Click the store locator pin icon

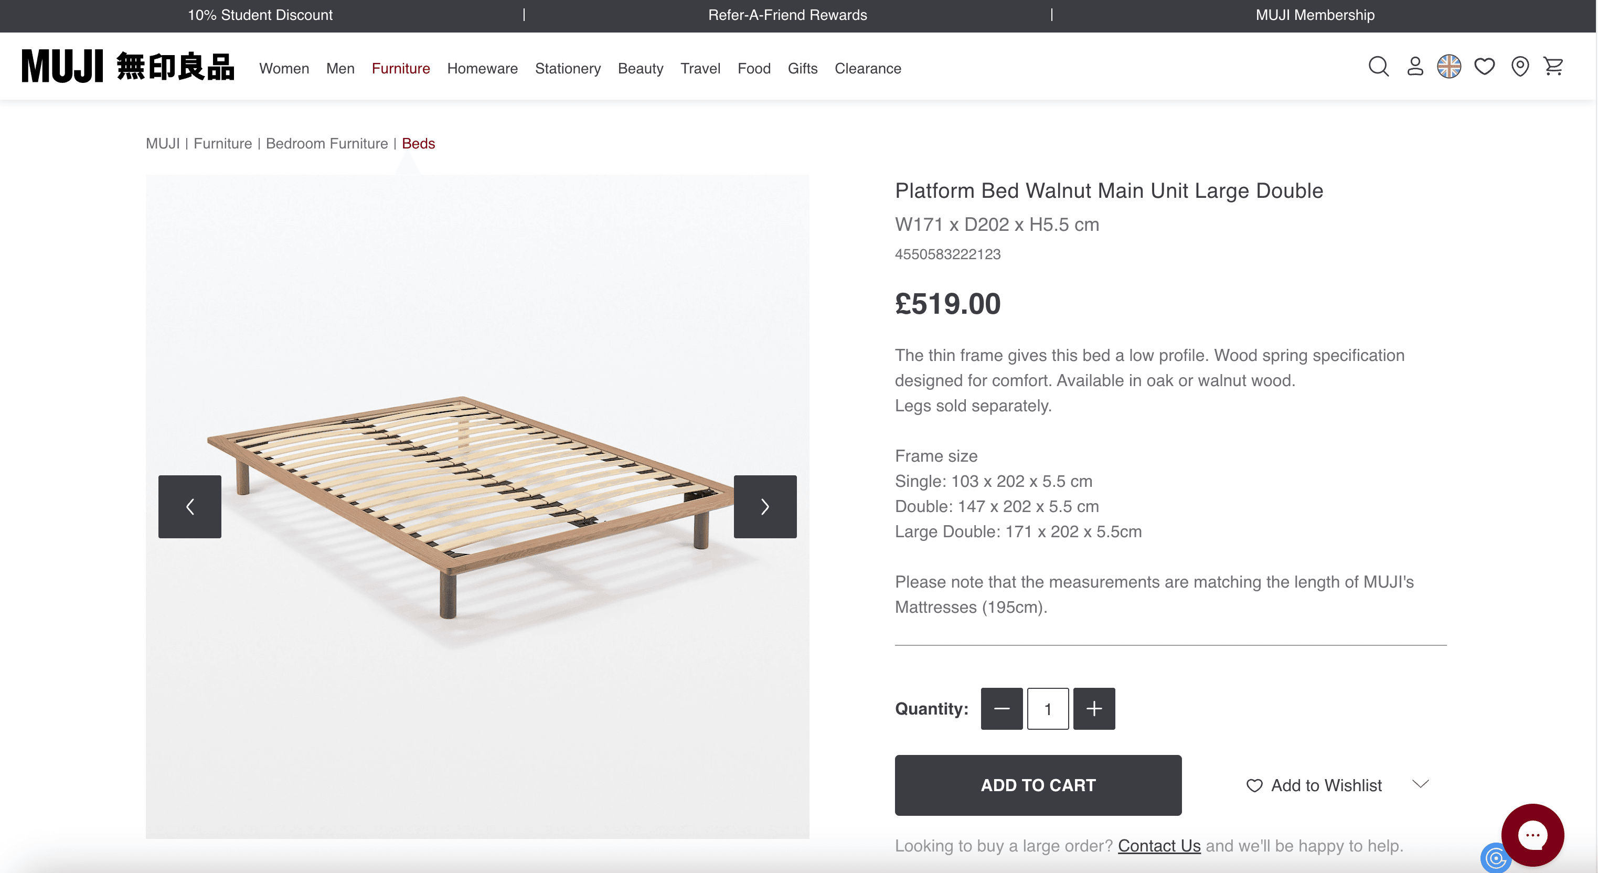[1519, 67]
